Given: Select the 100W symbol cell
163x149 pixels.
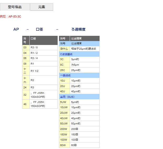Looking at the screenshot, I should [x=64, y=140].
